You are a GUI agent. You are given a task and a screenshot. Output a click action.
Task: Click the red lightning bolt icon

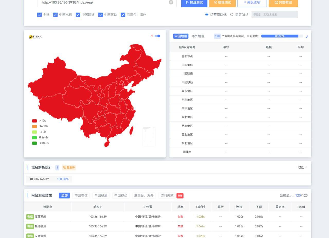point(152,36)
